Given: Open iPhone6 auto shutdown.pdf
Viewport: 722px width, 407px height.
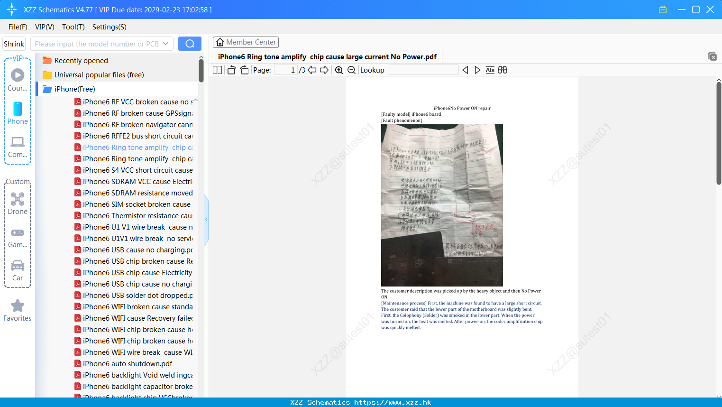Looking at the screenshot, I should [x=123, y=364].
